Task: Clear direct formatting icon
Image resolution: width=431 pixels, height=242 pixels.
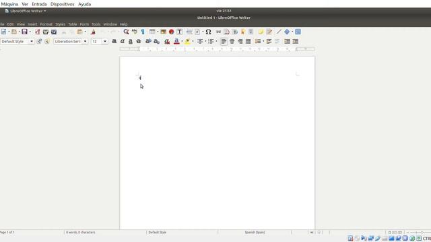Action: 167,42
